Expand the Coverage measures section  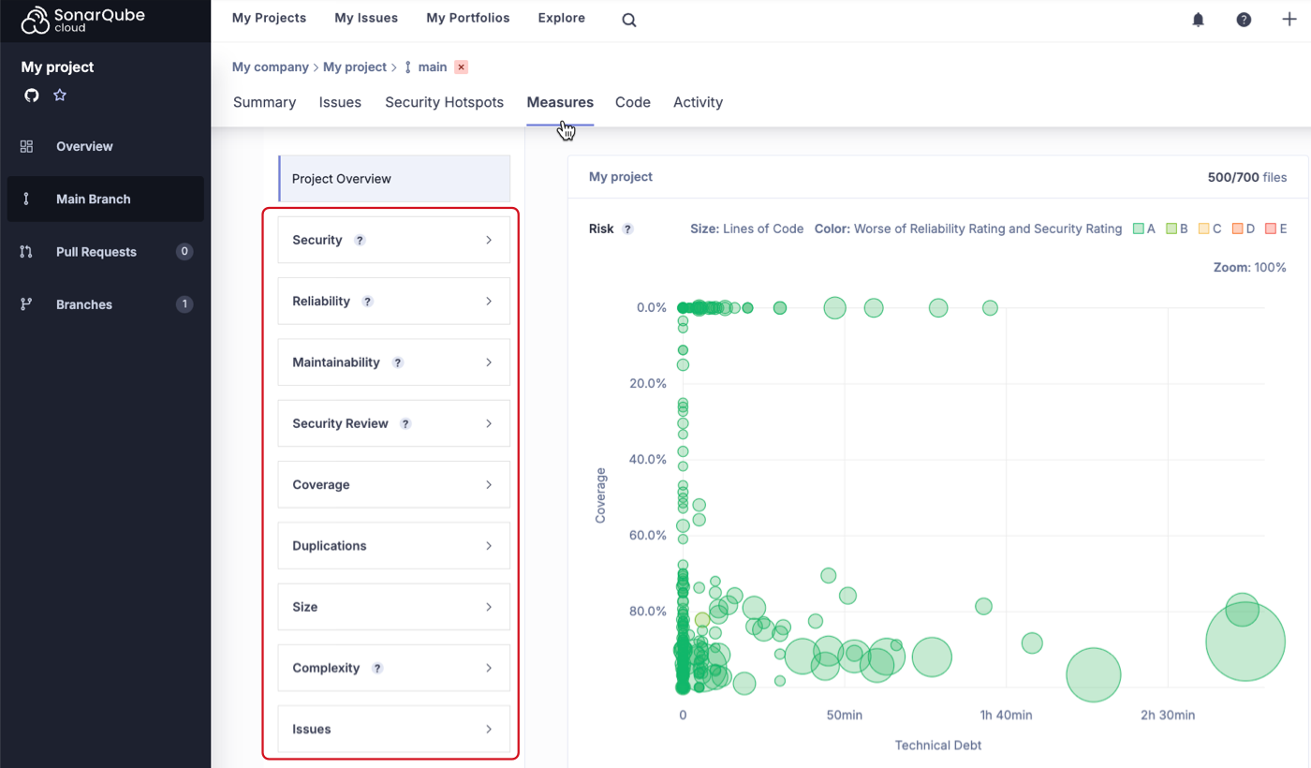pos(394,485)
